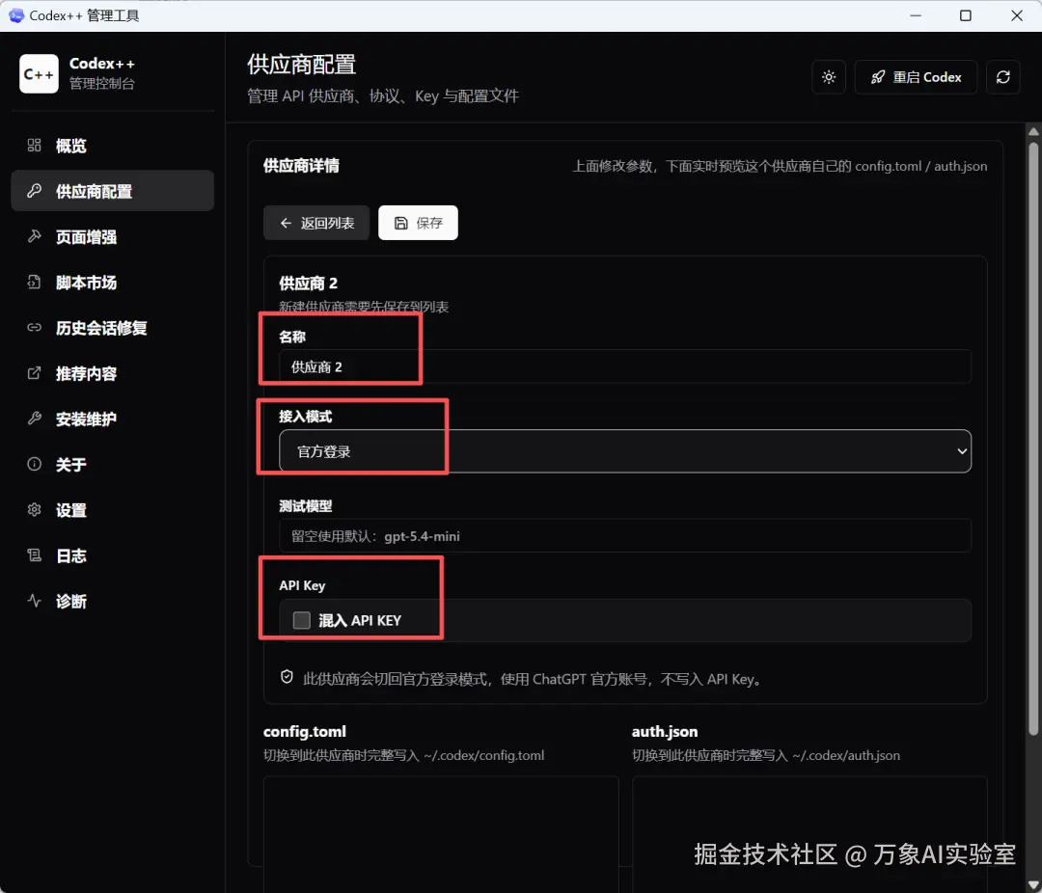
Task: Open the 概览 menu item
Action: pos(112,146)
